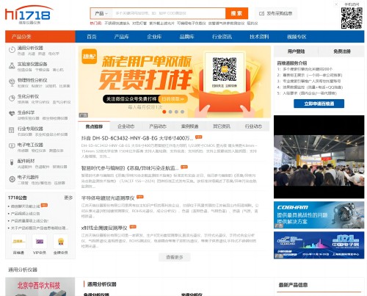Viewport: 367px width, 296px height.
Task: Click the 通用分析仪器 category title
Action: tap(30, 48)
